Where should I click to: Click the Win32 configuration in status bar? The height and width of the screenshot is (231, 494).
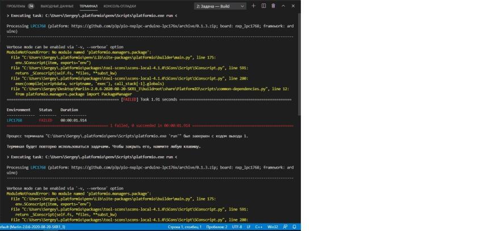pos(273,226)
